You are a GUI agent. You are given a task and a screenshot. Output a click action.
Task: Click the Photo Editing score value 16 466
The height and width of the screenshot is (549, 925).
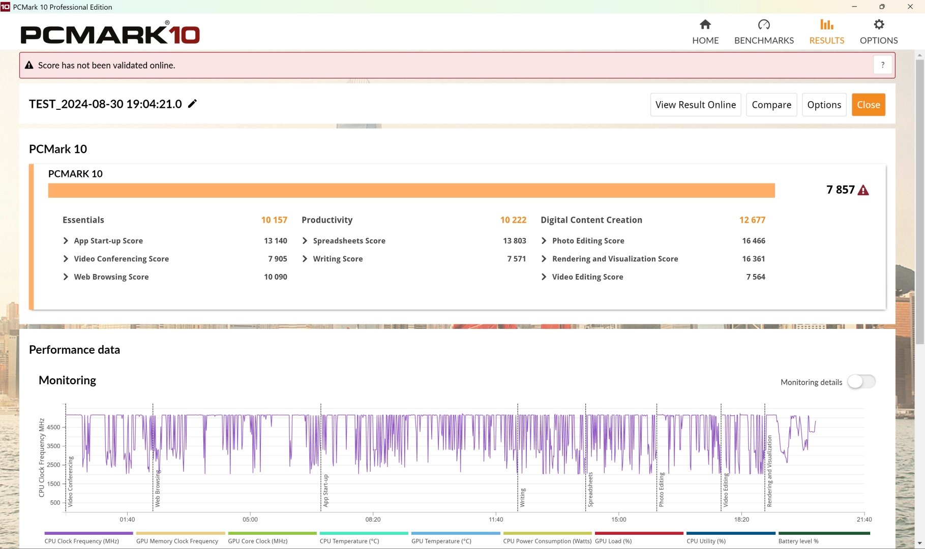754,241
